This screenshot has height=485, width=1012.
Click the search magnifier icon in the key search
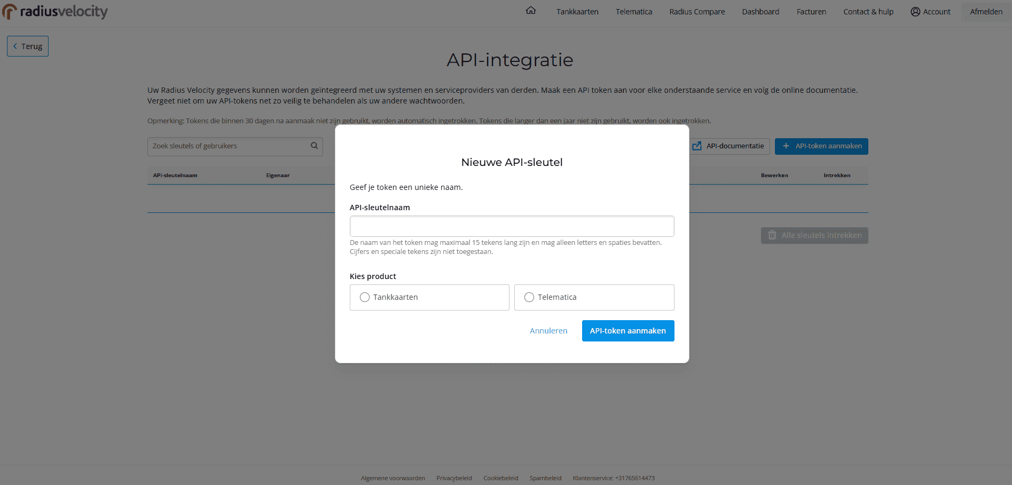[x=314, y=146]
